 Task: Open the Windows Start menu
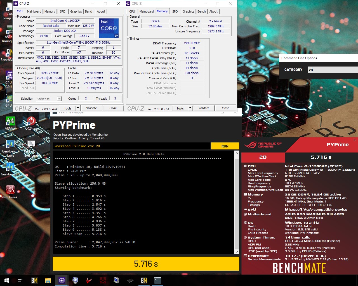point(7,280)
